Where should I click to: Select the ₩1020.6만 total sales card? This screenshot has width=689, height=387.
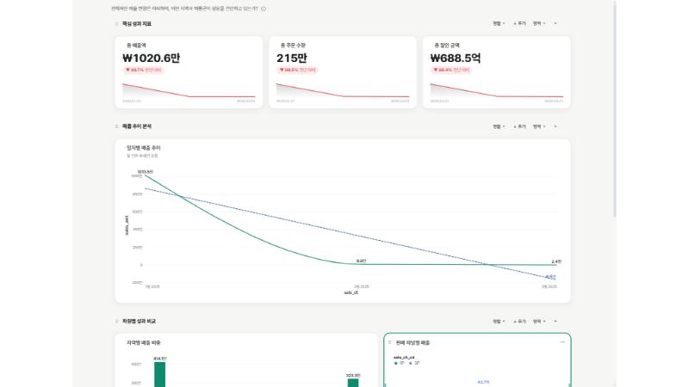[189, 72]
